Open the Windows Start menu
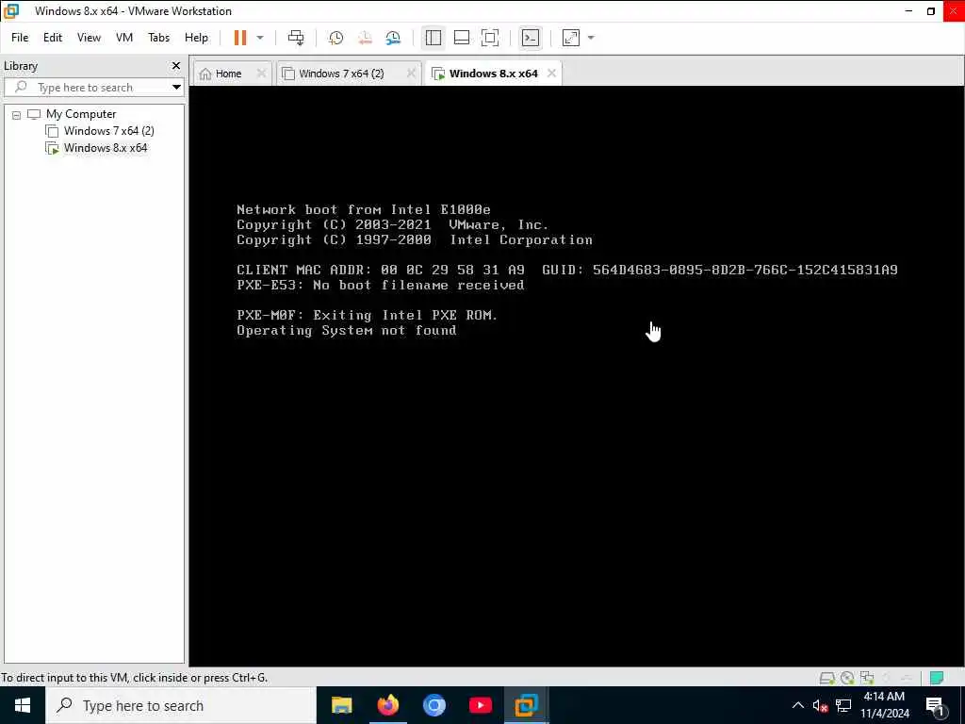The height and width of the screenshot is (724, 965). [x=23, y=705]
